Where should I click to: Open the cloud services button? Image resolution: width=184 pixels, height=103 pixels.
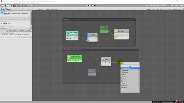tap(155, 6)
